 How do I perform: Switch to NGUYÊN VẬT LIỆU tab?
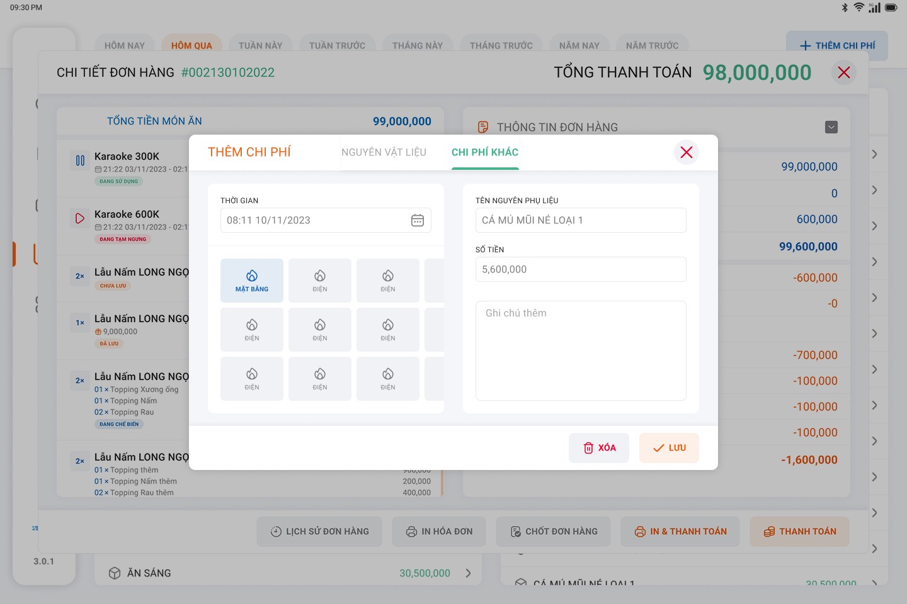[x=384, y=152]
